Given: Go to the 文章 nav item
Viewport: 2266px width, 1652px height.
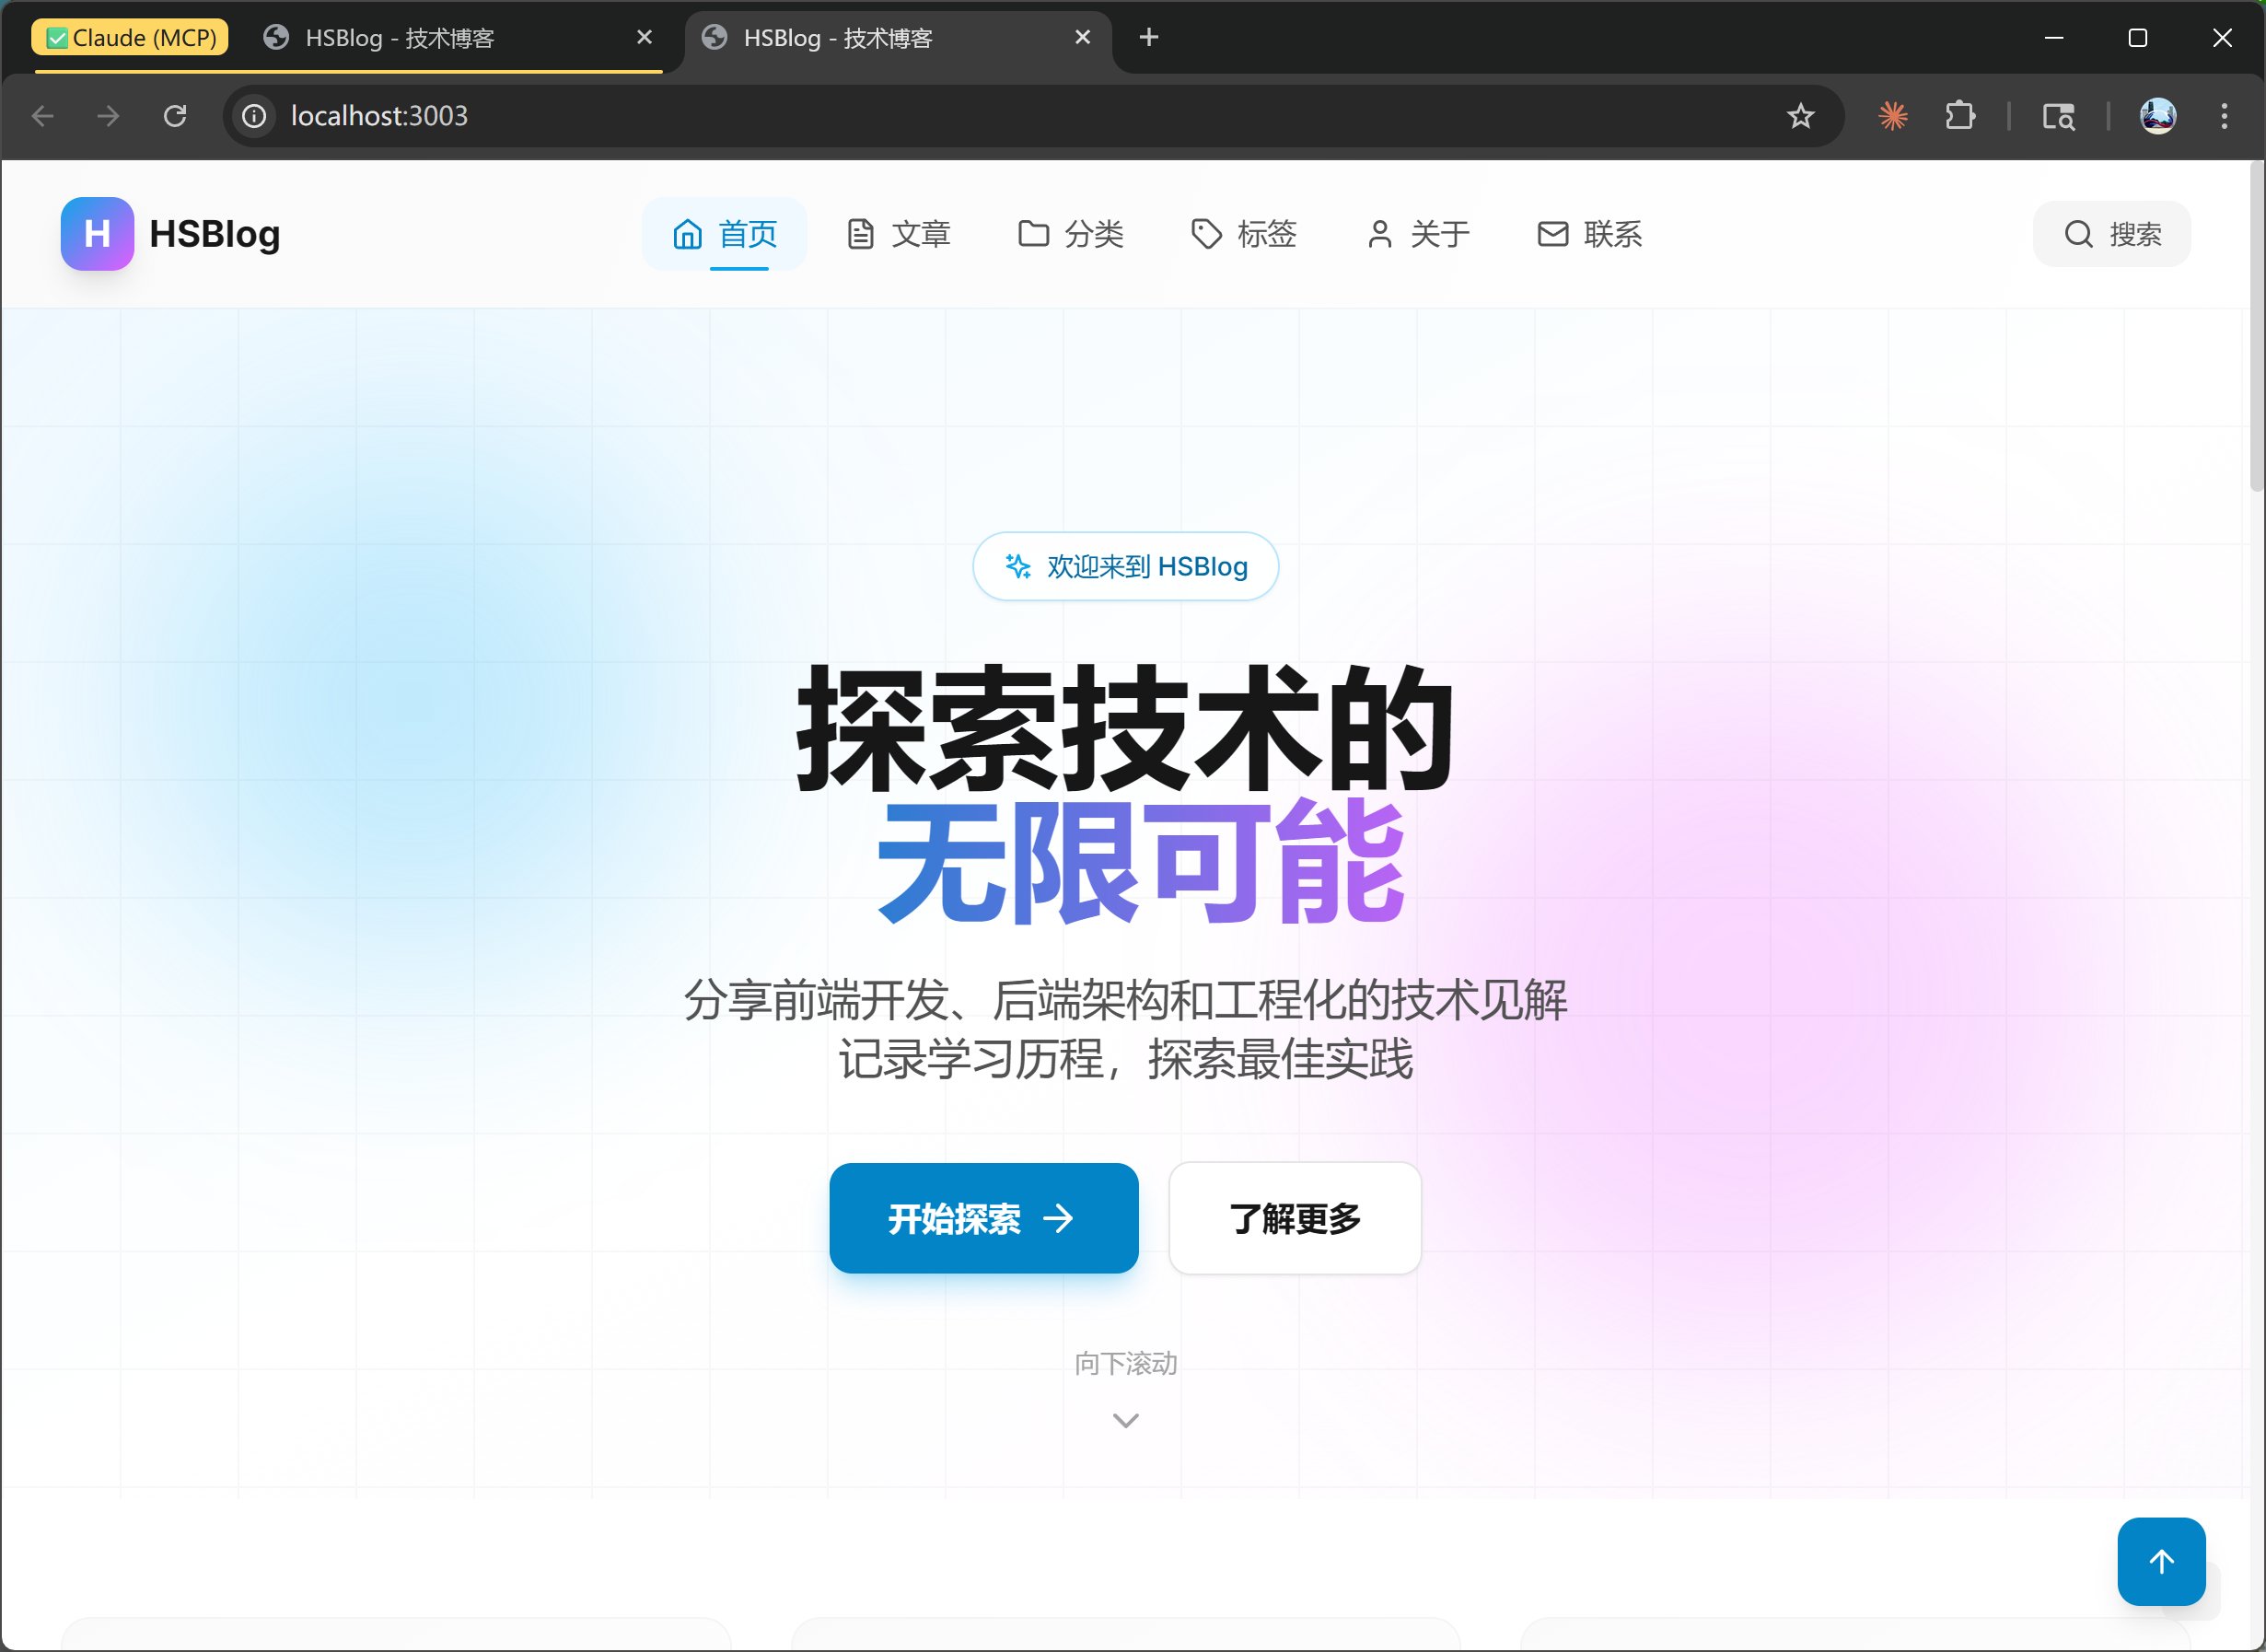Looking at the screenshot, I should pos(898,234).
